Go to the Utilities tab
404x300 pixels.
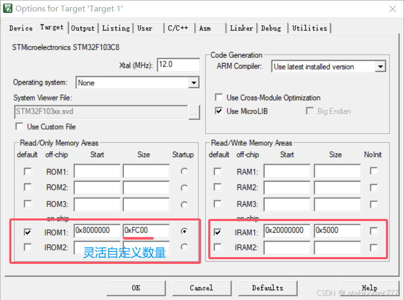[309, 28]
